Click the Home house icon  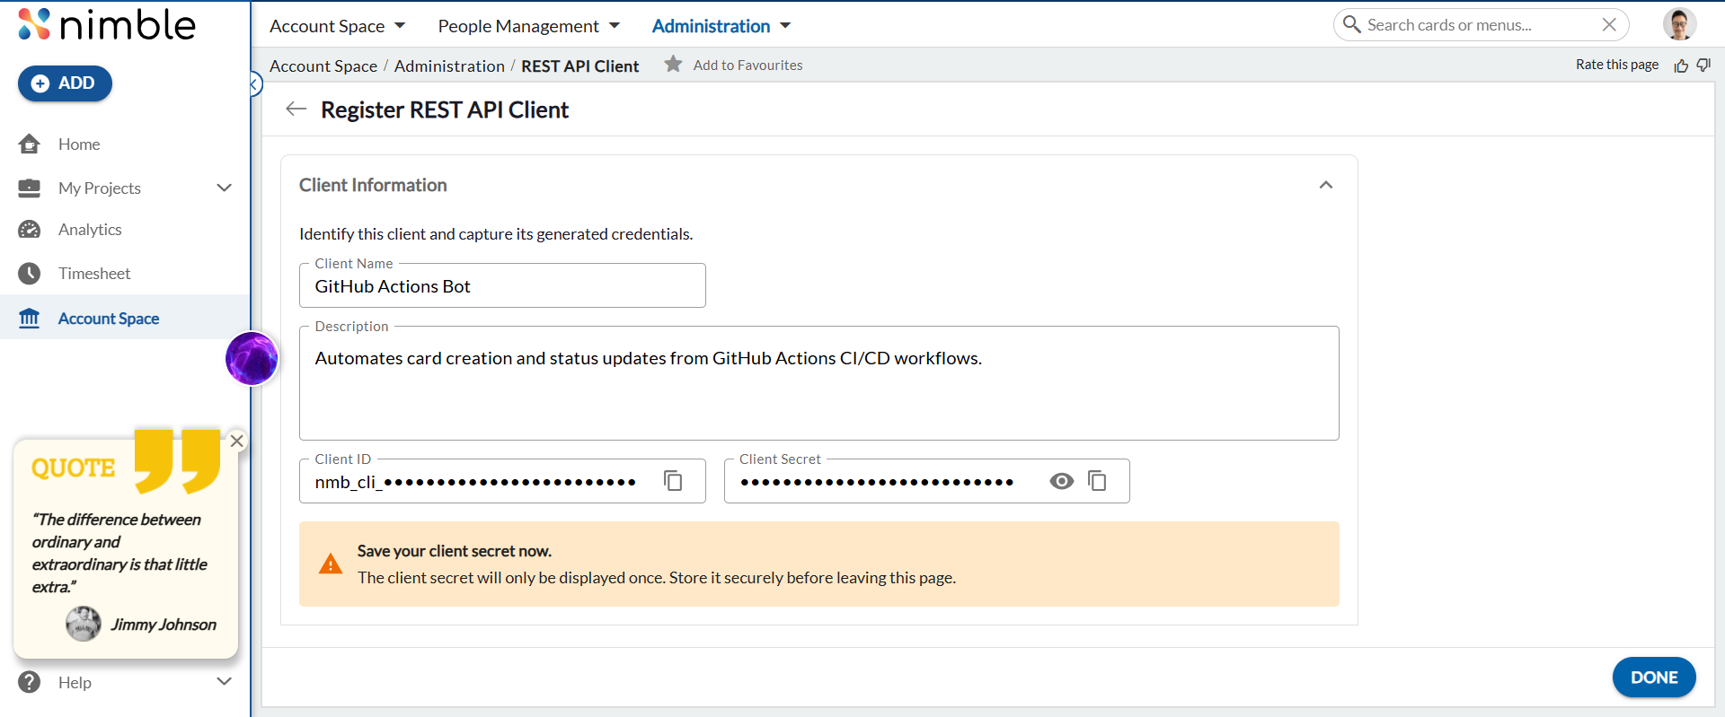click(x=30, y=144)
